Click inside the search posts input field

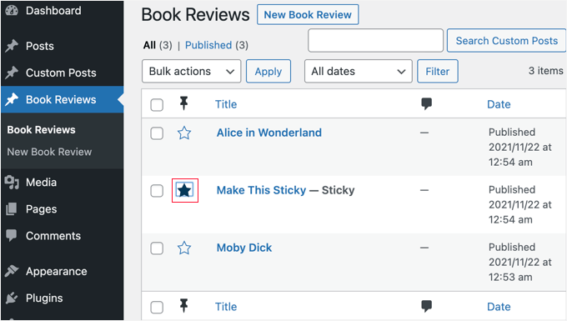375,41
